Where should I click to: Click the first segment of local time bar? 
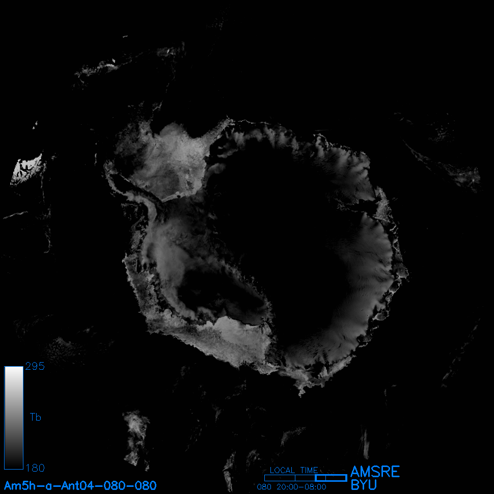pyautogui.click(x=280, y=478)
